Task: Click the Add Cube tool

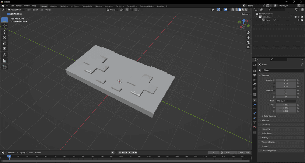Action: pyautogui.click(x=4, y=67)
